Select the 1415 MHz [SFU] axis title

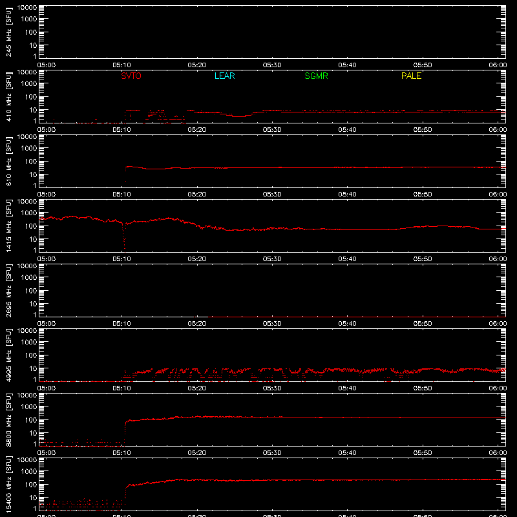(8, 226)
